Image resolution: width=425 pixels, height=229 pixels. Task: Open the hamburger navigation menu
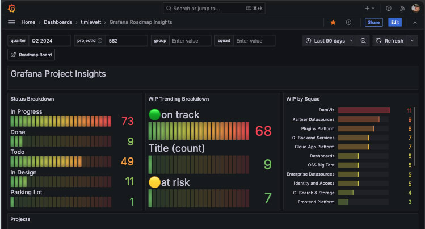point(11,22)
